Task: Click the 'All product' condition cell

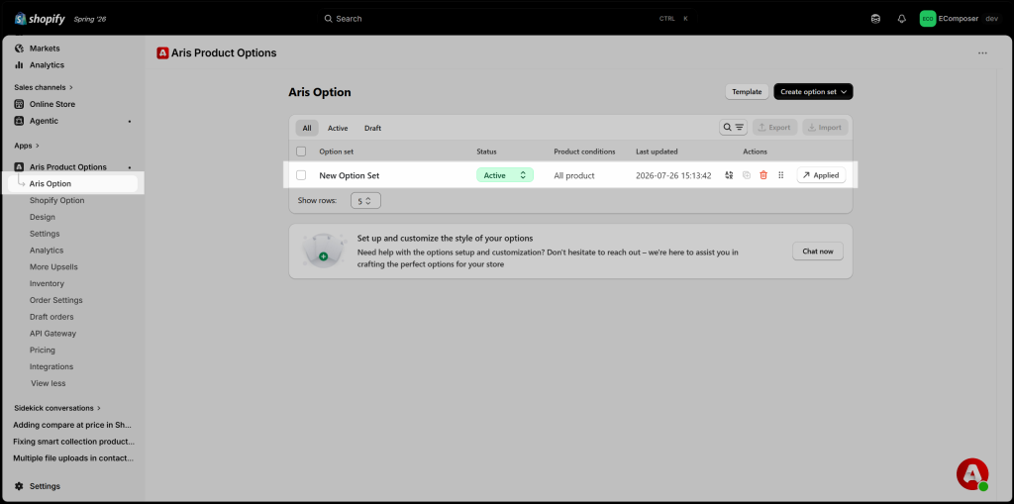Action: coord(574,175)
